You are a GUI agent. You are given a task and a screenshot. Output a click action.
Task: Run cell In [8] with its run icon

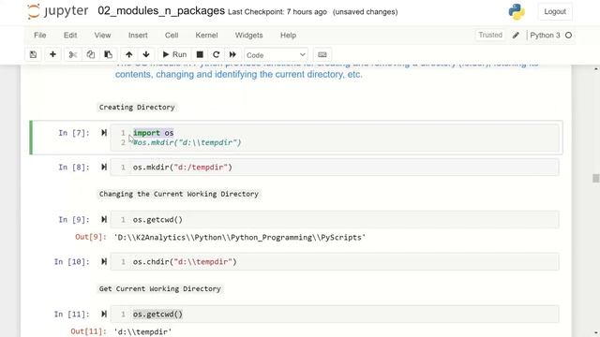coord(104,167)
